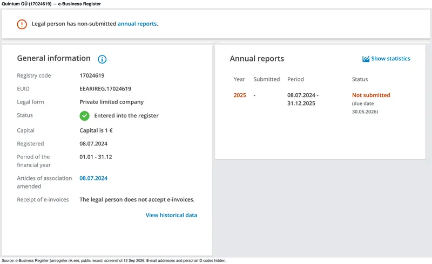432x264 pixels.
Task: Click Entered into the register status text
Action: click(126, 115)
